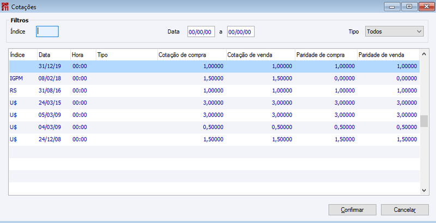Select the RS row index cell

click(x=13, y=91)
